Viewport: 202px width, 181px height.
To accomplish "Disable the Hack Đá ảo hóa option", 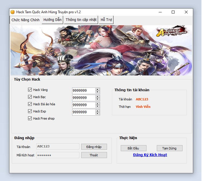I will (30, 104).
